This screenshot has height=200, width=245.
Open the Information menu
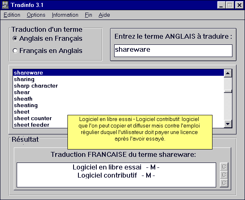tap(65, 15)
